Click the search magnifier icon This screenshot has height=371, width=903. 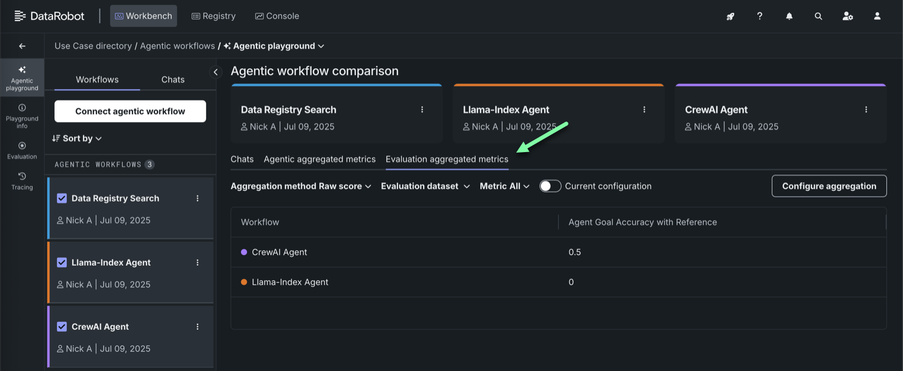(x=818, y=16)
